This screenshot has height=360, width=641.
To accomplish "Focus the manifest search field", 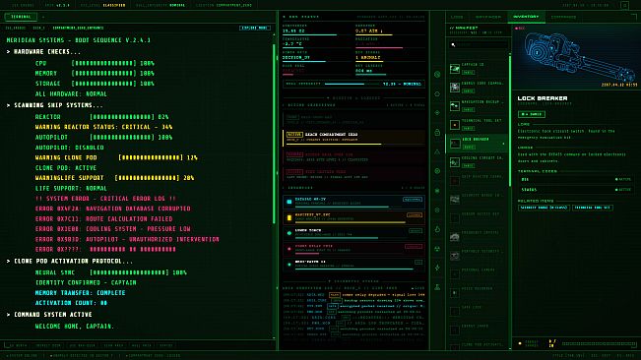I will coord(479,44).
